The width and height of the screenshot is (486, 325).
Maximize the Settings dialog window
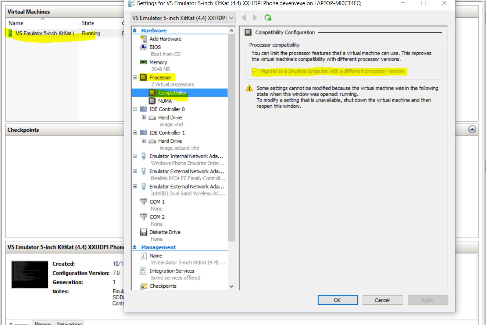(x=423, y=3)
